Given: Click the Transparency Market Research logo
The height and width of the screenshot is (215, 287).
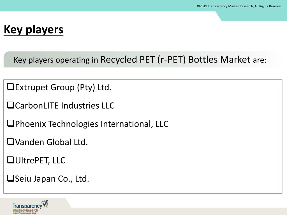Looking at the screenshot, I should 30,207.
